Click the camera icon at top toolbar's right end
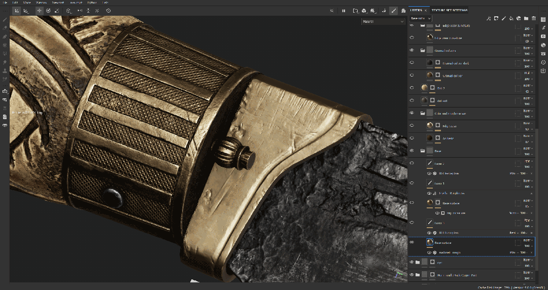Image resolution: width=548 pixels, height=290 pixels. (x=403, y=11)
